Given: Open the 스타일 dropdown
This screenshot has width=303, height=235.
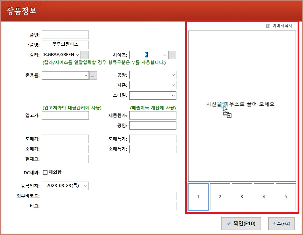Looking at the screenshot, I should [x=153, y=95].
